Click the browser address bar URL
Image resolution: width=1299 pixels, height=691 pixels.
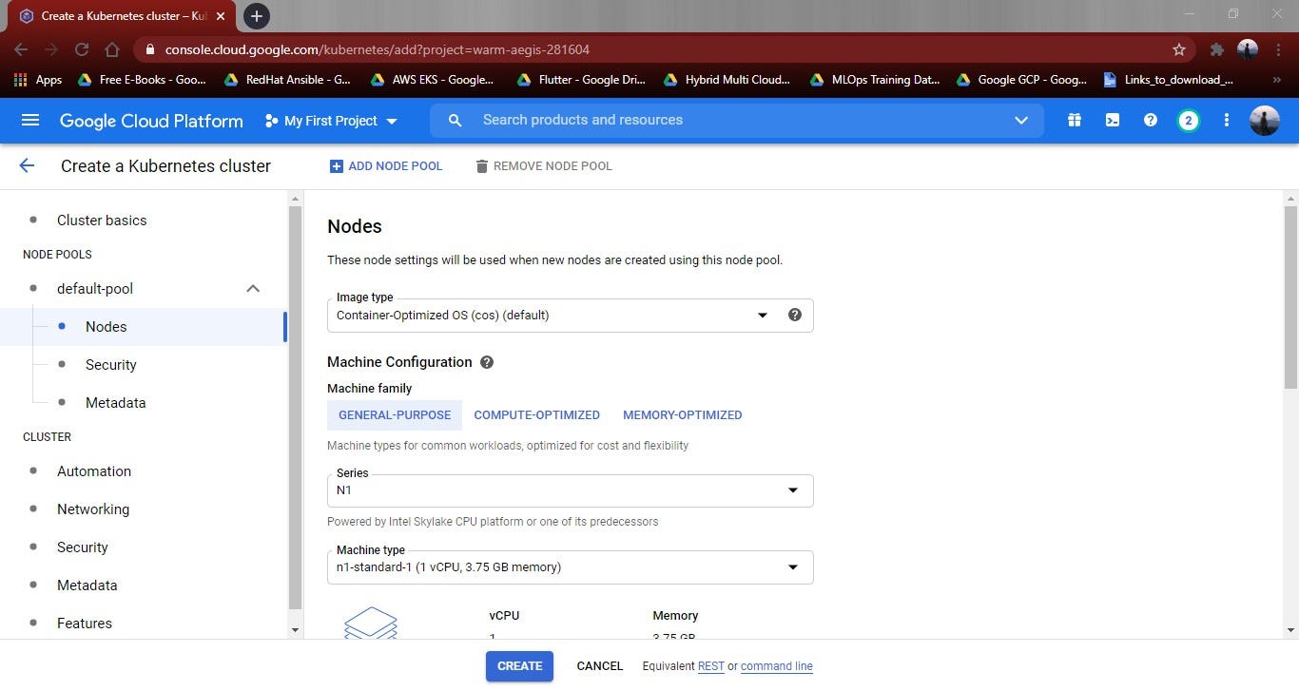pyautogui.click(x=378, y=49)
